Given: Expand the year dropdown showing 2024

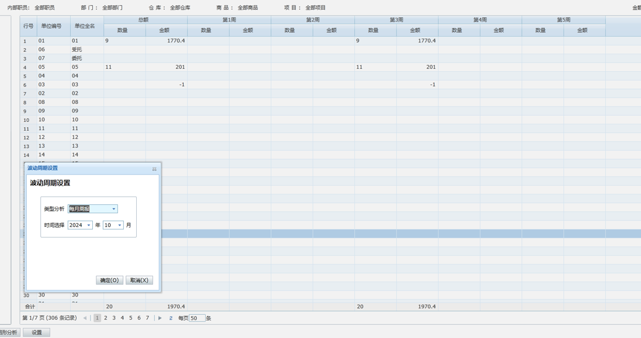Looking at the screenshot, I should point(89,226).
